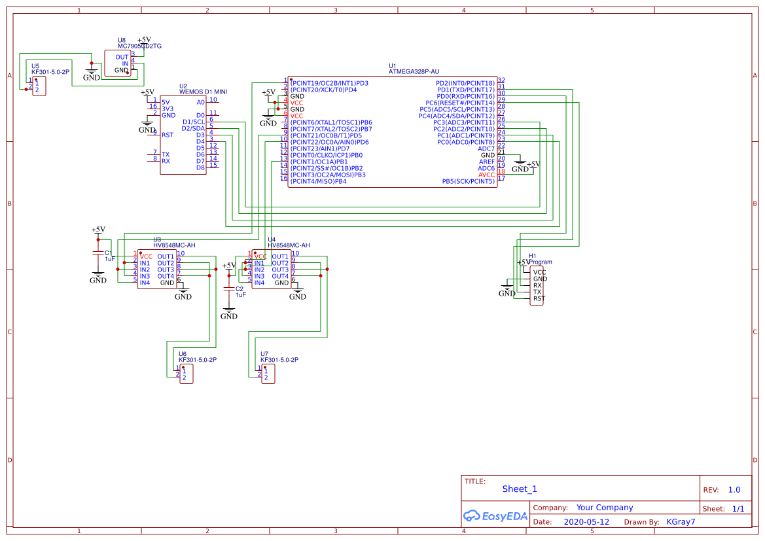Click the U1 designator text
This screenshot has width=765, height=541.
(392, 66)
